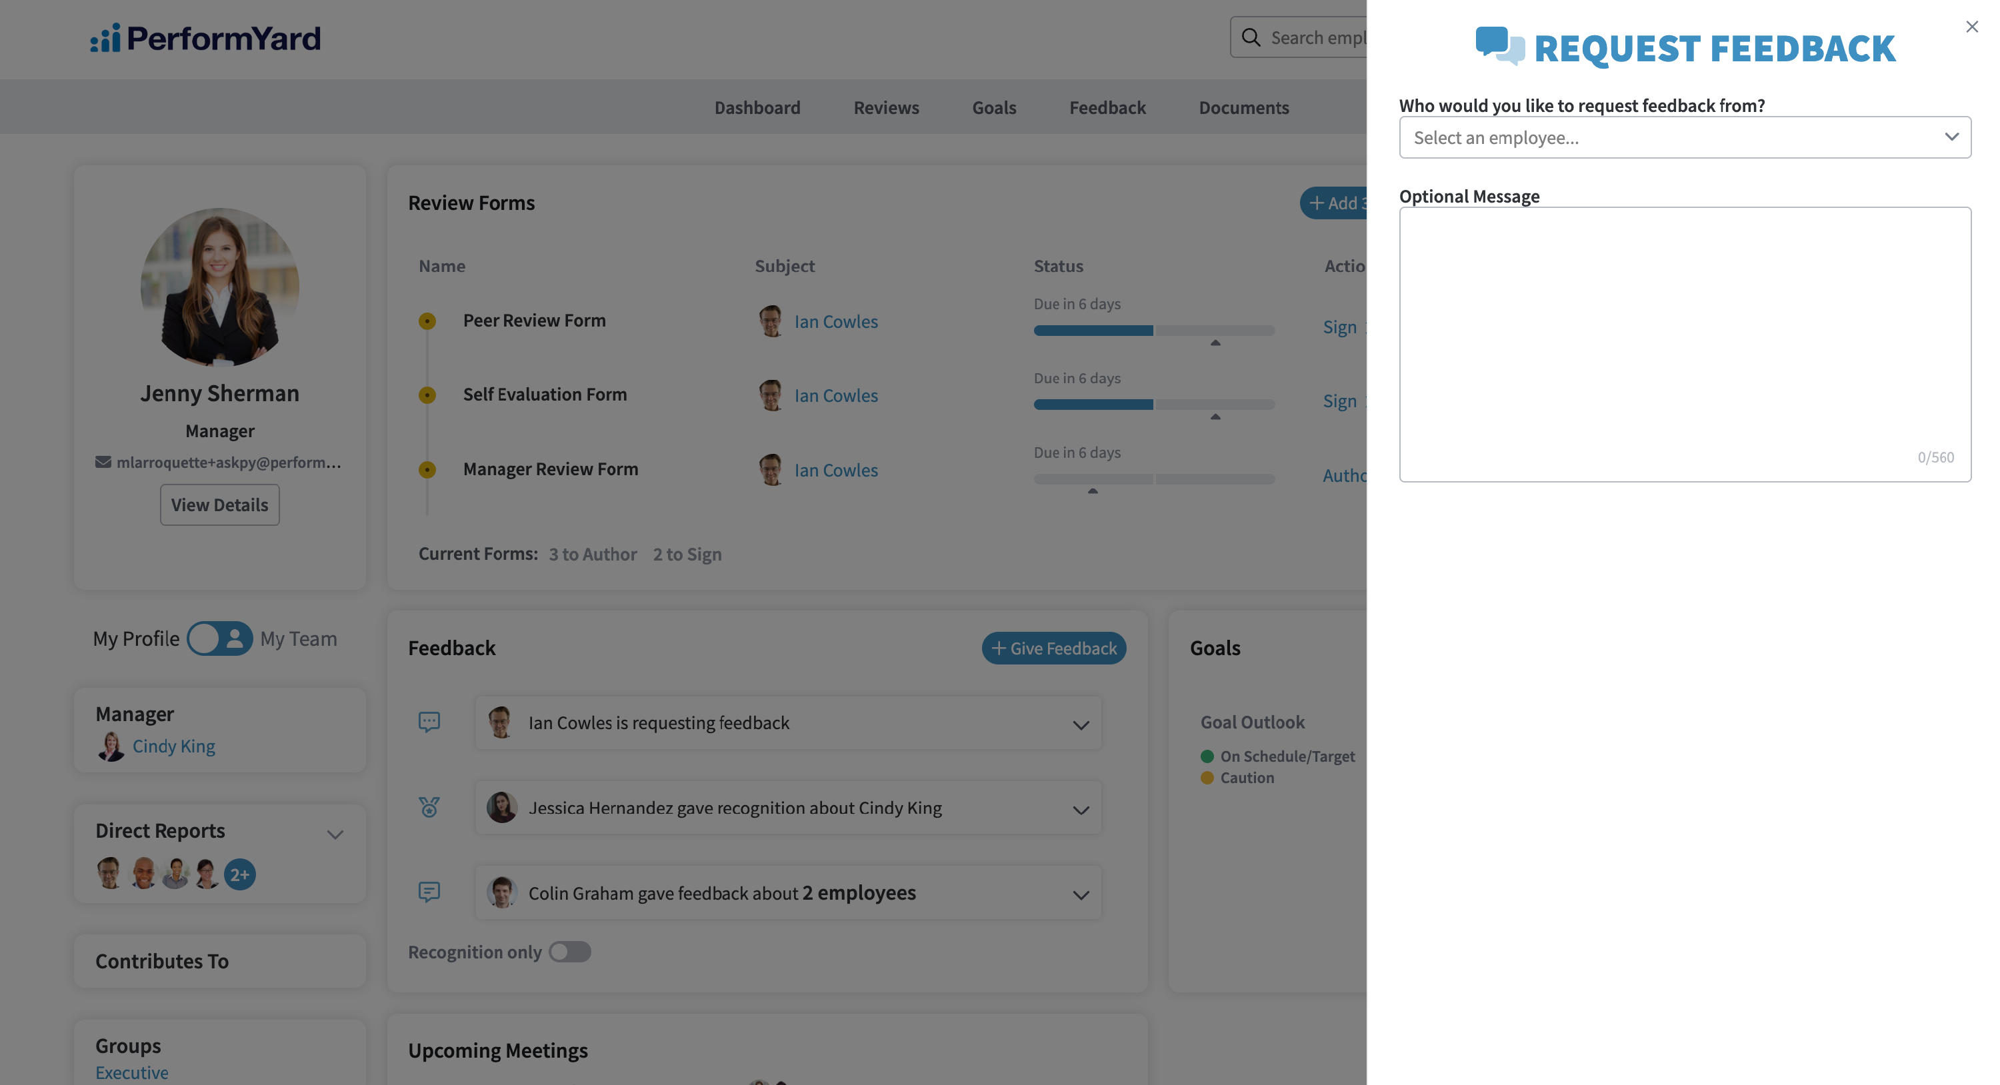Click Jenny Sherman's profile photo

(x=220, y=287)
